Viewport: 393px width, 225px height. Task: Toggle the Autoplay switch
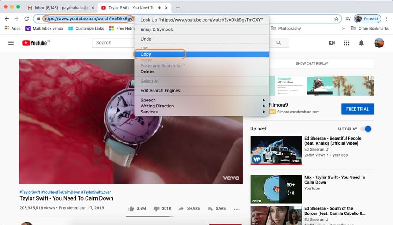366,129
